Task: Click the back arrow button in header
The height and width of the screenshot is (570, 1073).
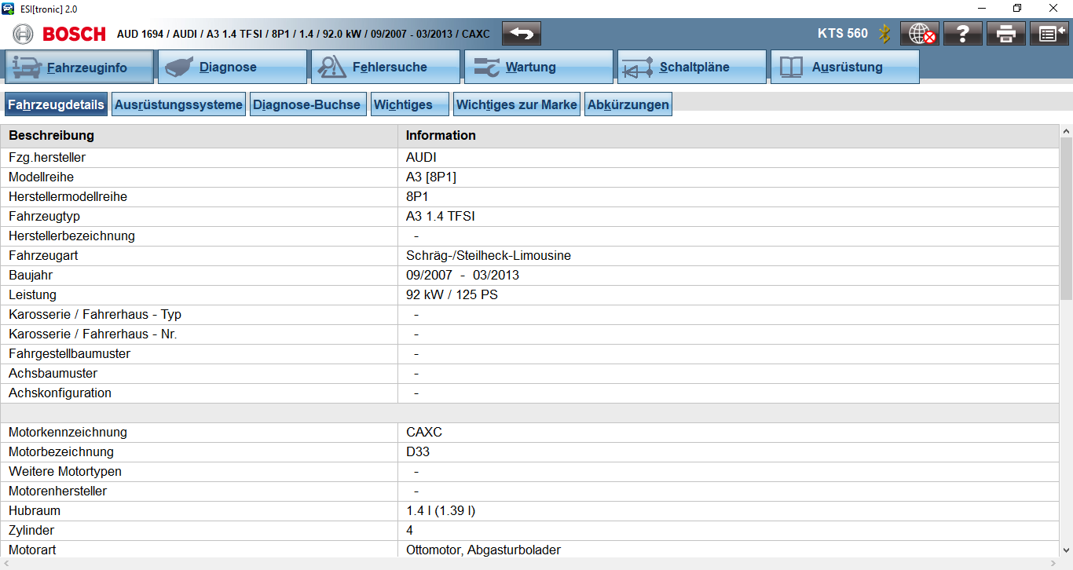Action: [522, 34]
